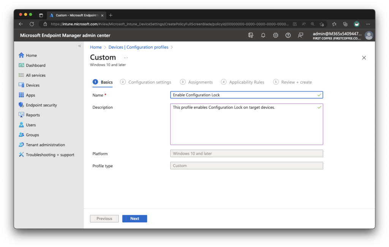The height and width of the screenshot is (247, 389).
Task: Switch to the Assignments tab
Action: 196,82
